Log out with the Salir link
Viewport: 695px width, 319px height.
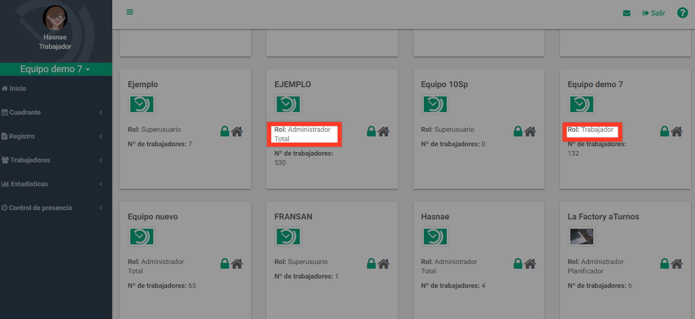653,13
